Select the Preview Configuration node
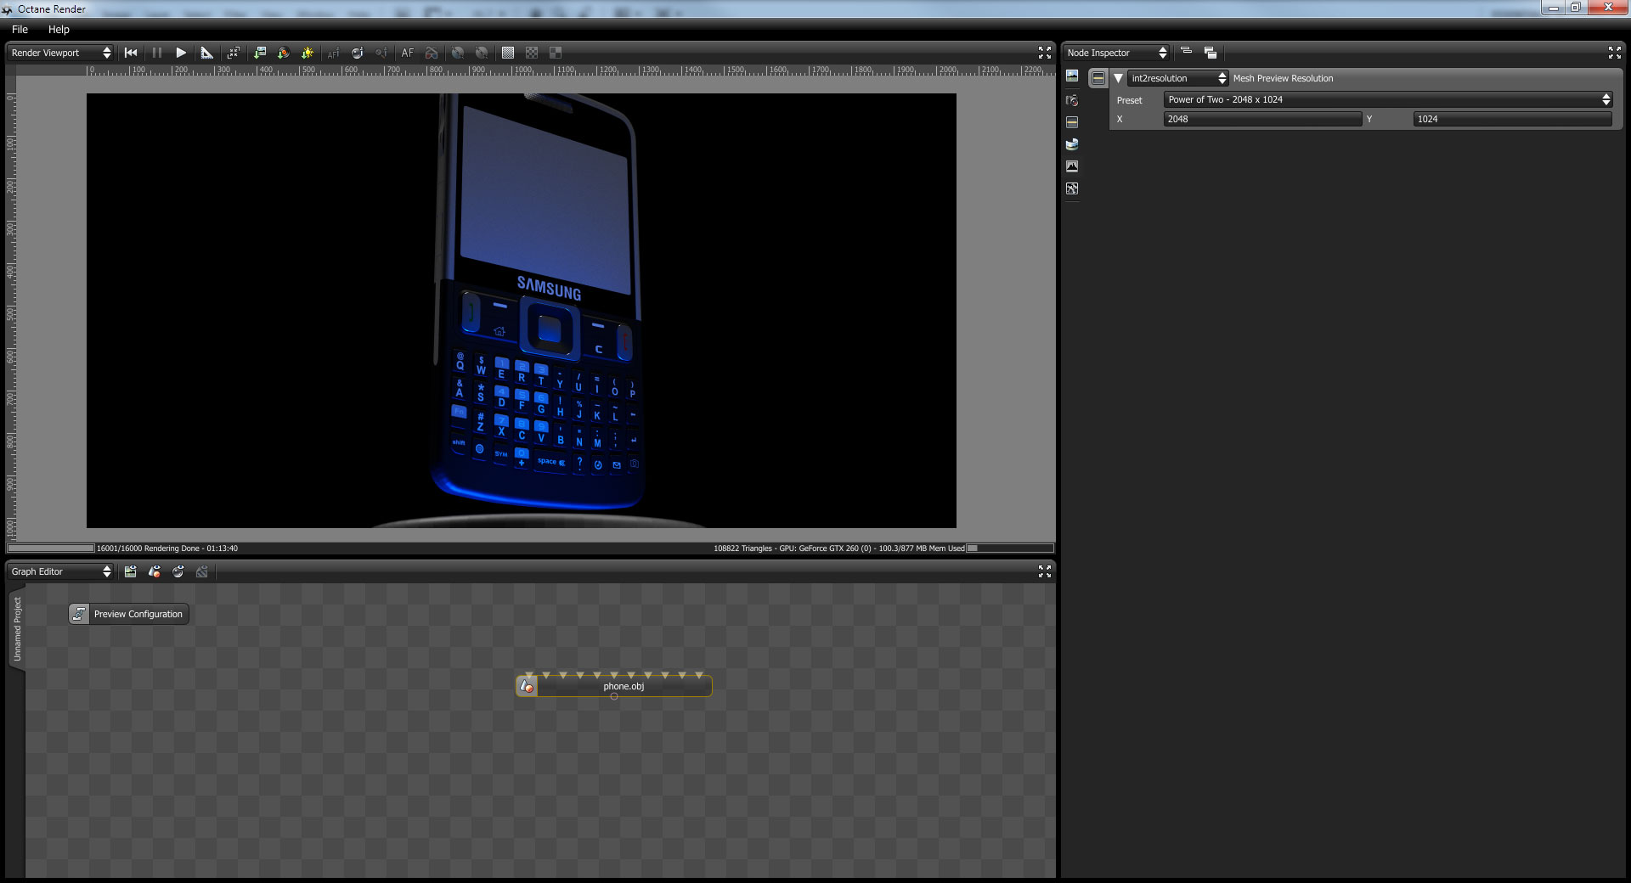Image resolution: width=1631 pixels, height=883 pixels. click(x=129, y=614)
